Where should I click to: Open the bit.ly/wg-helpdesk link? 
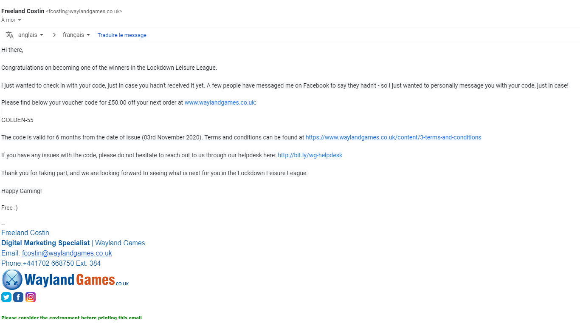point(310,155)
